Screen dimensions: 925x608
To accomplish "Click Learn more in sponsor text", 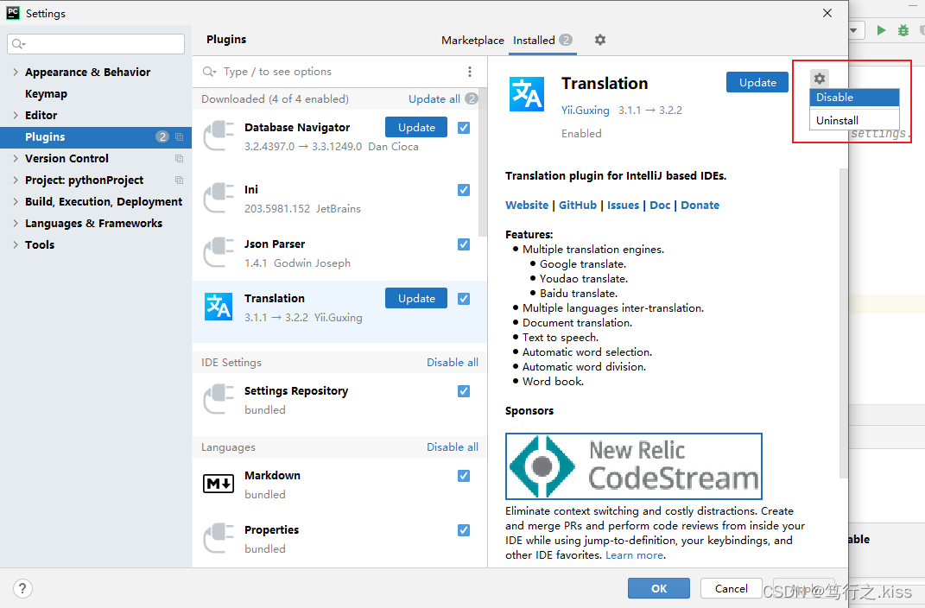I will 634,555.
